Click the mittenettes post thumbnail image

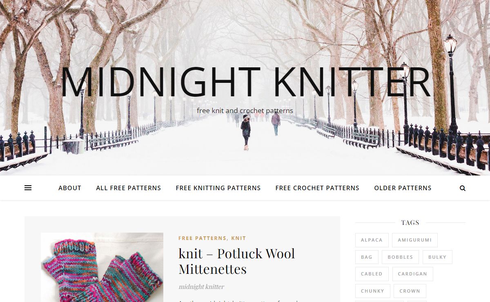click(x=102, y=267)
